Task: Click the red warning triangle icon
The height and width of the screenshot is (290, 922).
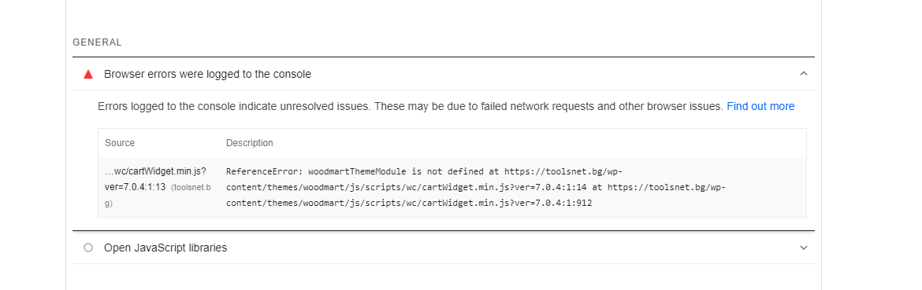Action: click(88, 75)
